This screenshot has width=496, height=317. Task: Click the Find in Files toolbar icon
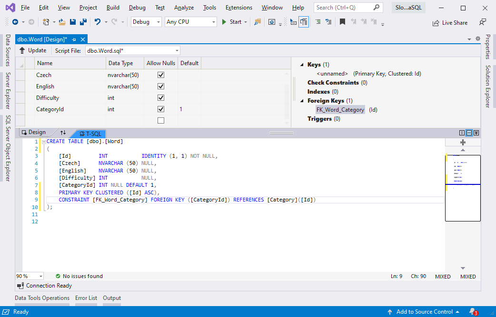point(258,22)
